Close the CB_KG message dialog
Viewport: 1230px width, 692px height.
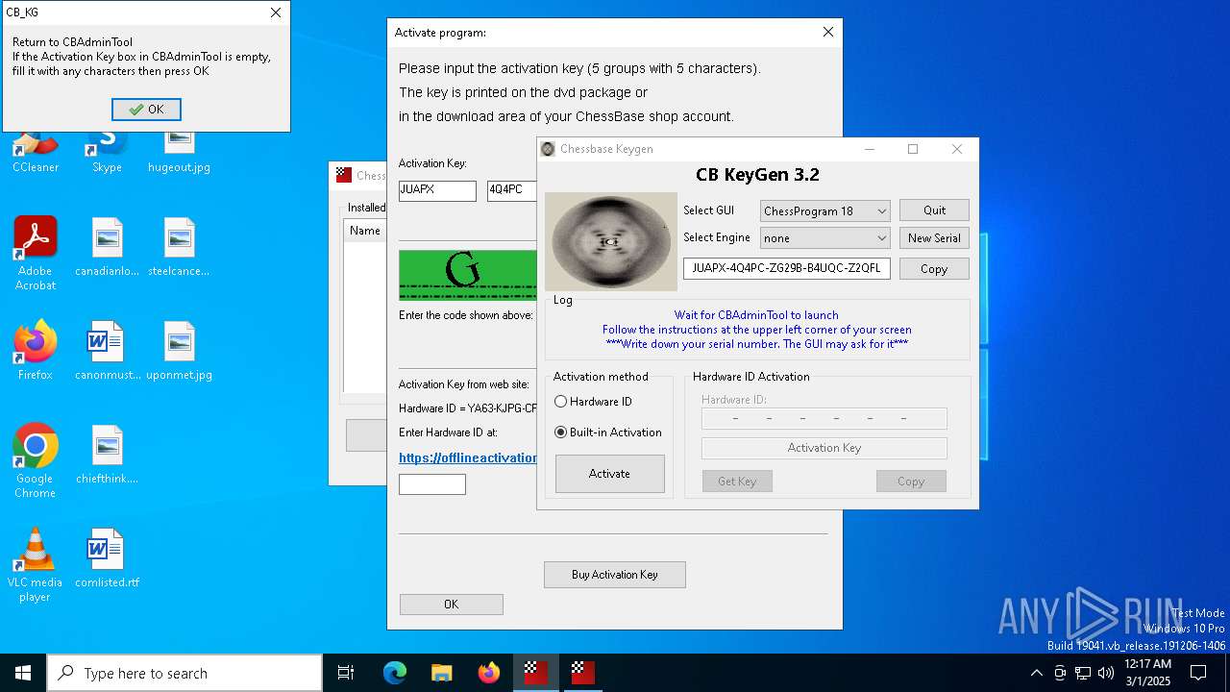click(x=276, y=12)
